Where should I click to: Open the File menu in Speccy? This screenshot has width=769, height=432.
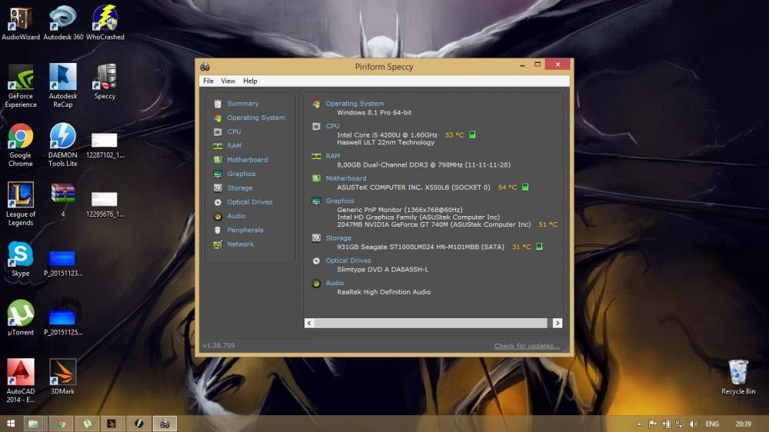pos(208,81)
